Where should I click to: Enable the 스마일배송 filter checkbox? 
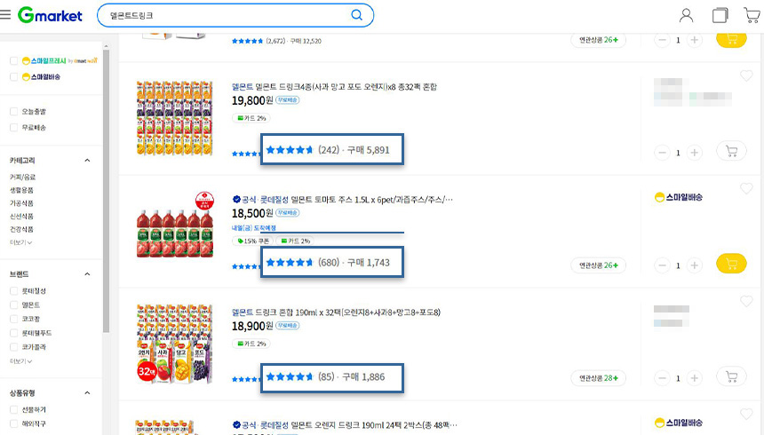click(13, 77)
